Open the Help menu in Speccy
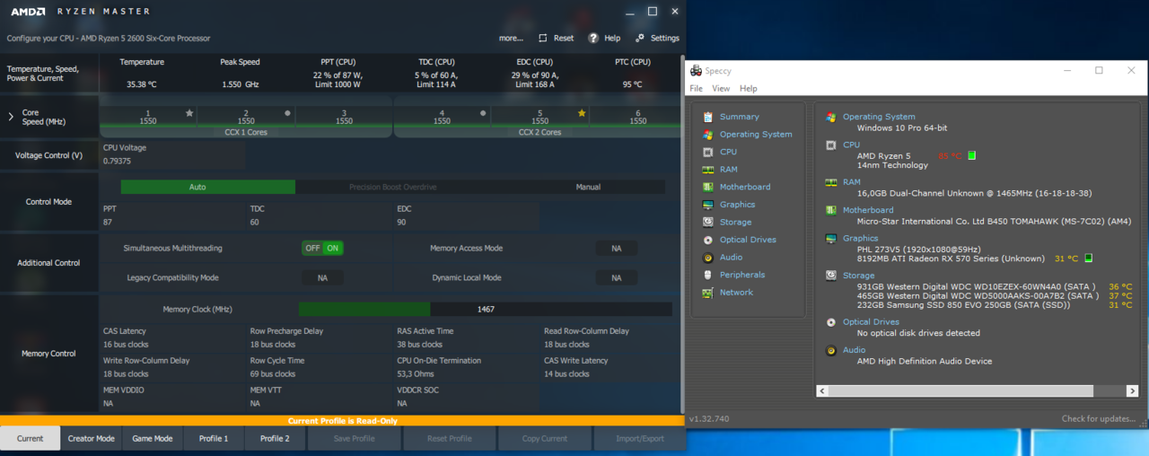The height and width of the screenshot is (456, 1149). point(749,89)
